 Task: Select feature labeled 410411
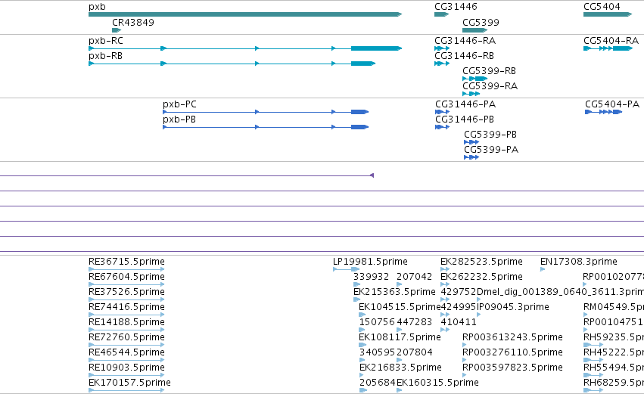pyautogui.click(x=459, y=323)
